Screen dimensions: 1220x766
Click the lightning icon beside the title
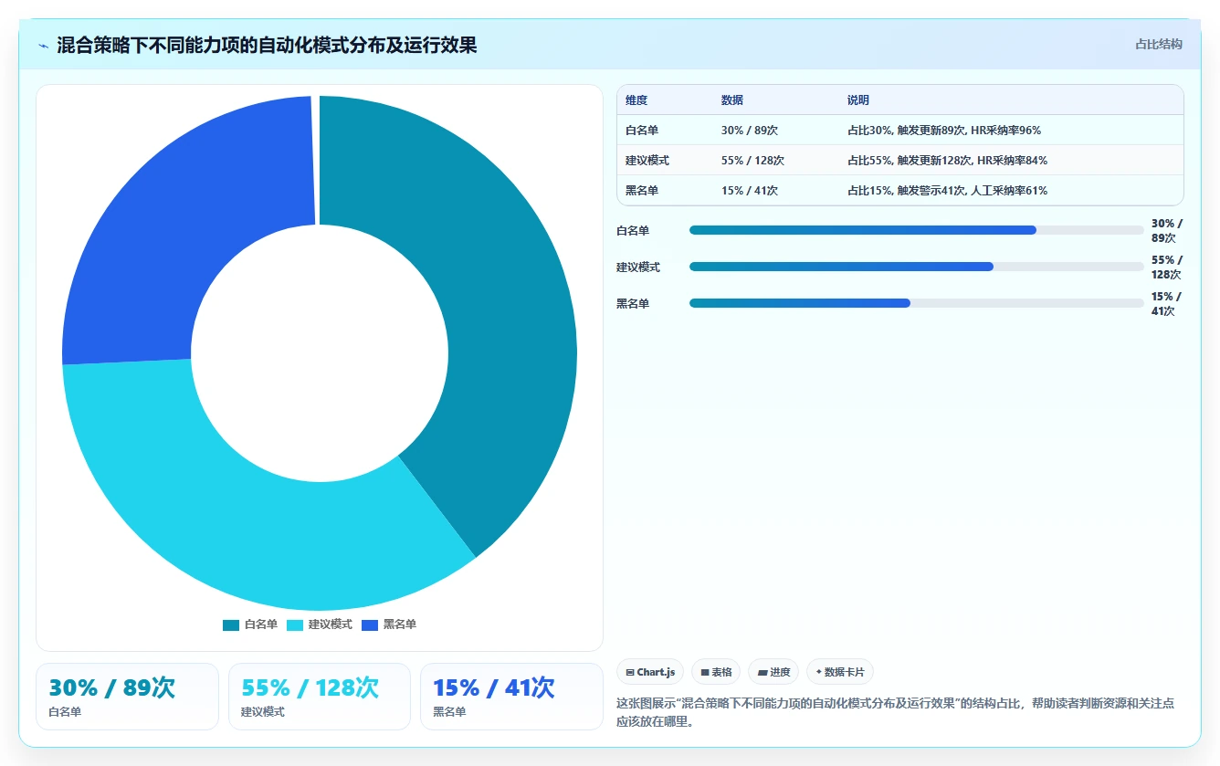44,46
